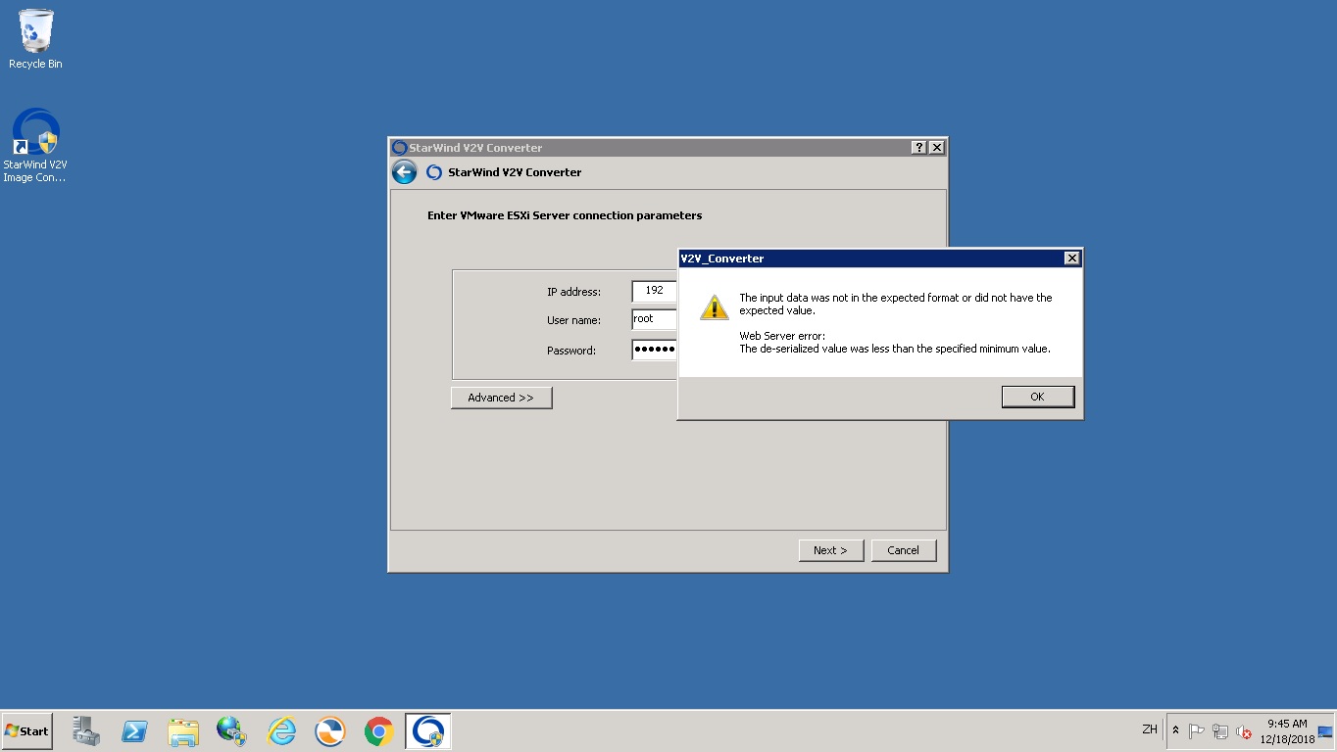Click the IP address input field

(x=655, y=291)
